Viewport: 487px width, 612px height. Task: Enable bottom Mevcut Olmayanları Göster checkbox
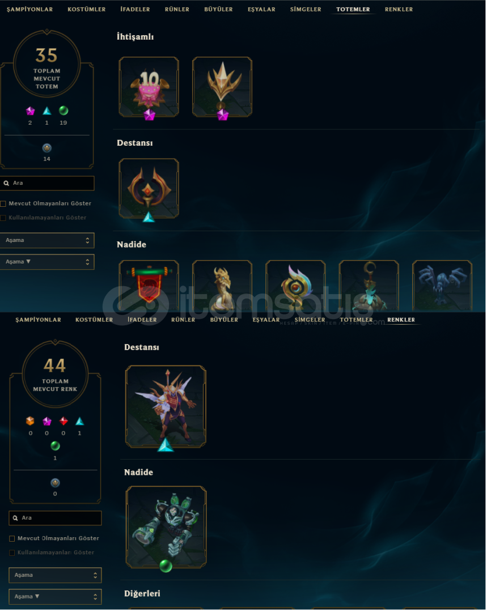point(12,539)
